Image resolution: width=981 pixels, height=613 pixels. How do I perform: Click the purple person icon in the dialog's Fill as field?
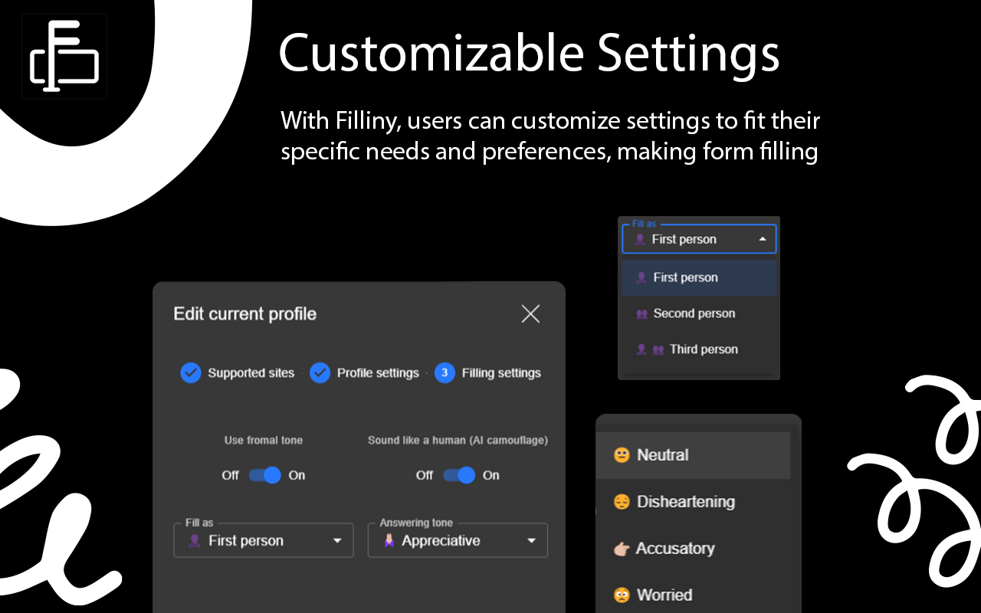click(195, 541)
